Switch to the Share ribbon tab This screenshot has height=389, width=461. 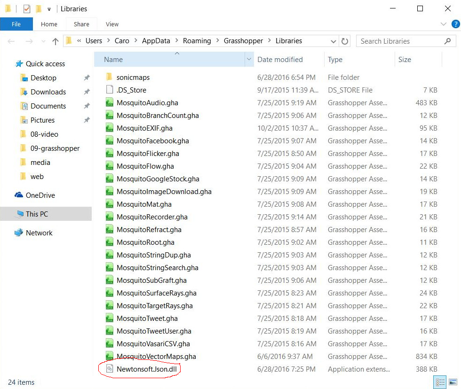point(81,24)
